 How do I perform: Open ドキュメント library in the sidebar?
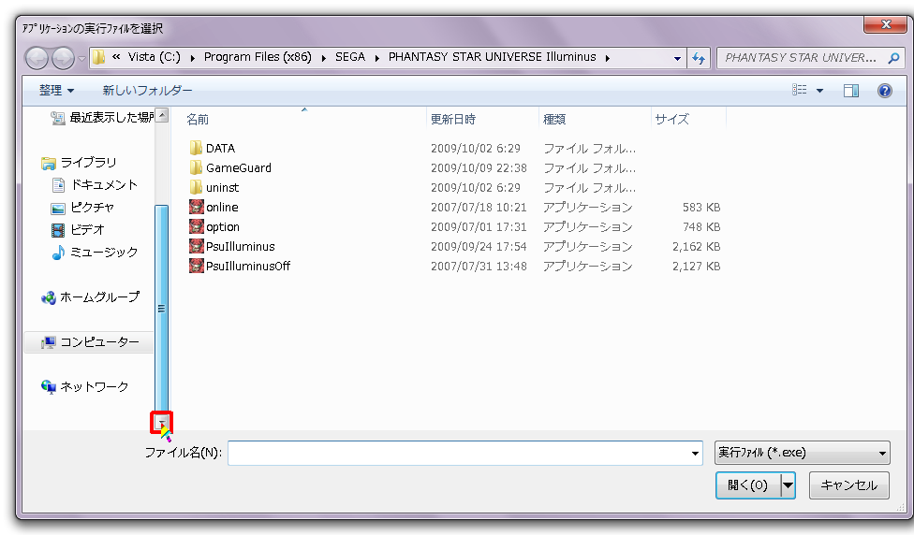coord(96,184)
